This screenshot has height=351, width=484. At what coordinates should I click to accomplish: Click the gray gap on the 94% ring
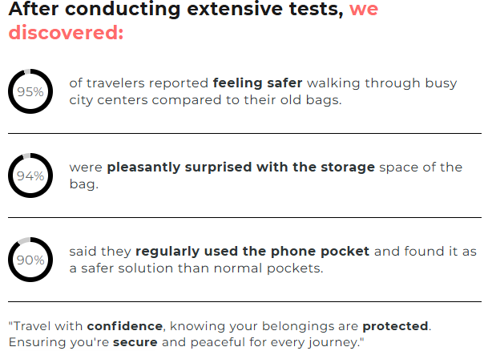click(26, 156)
